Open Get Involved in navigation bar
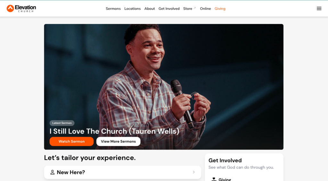The width and height of the screenshot is (328, 181). coord(169,9)
